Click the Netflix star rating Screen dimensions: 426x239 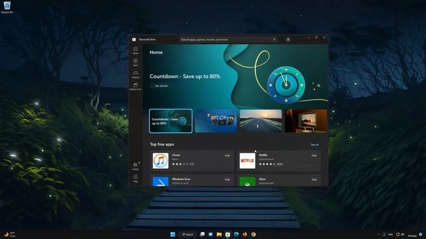(x=268, y=164)
